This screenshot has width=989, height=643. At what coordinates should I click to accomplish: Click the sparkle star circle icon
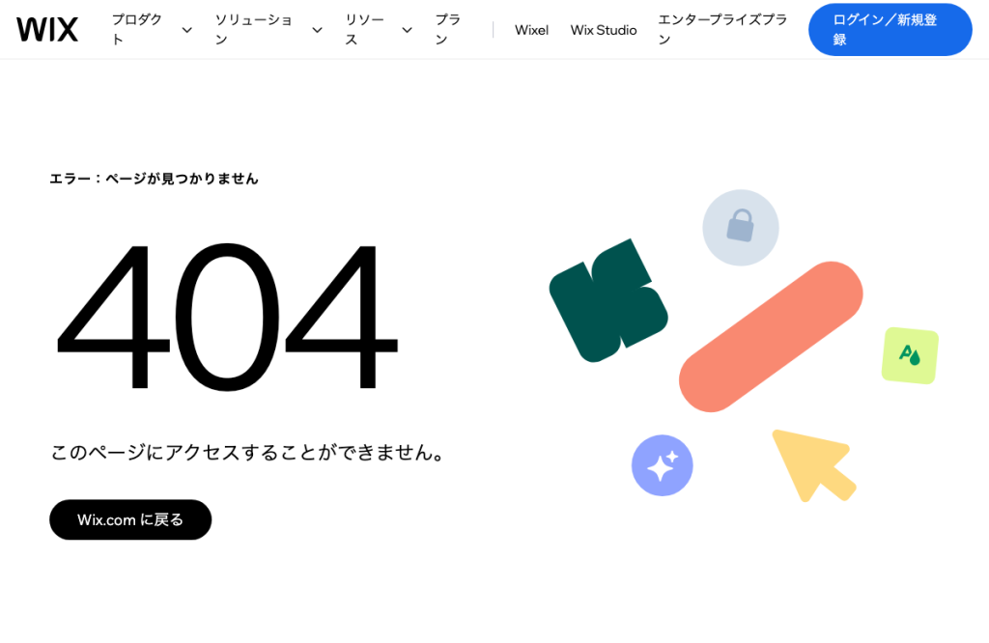[x=663, y=465]
